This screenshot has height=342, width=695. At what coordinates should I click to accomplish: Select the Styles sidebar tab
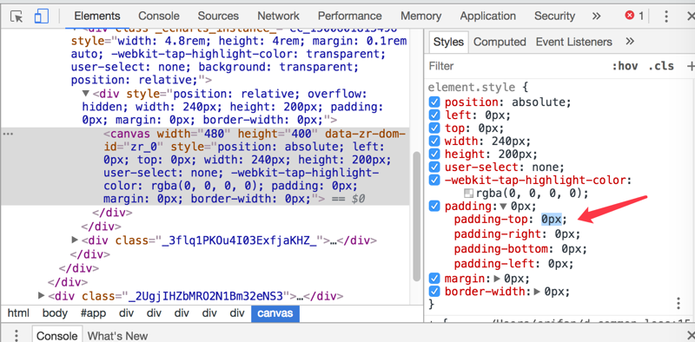448,42
